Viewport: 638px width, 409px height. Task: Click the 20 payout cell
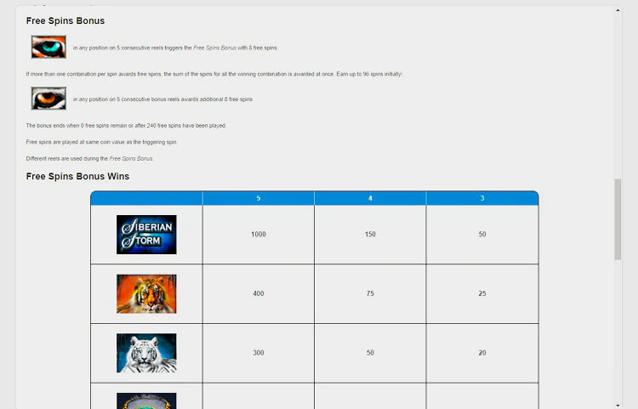[x=482, y=353]
